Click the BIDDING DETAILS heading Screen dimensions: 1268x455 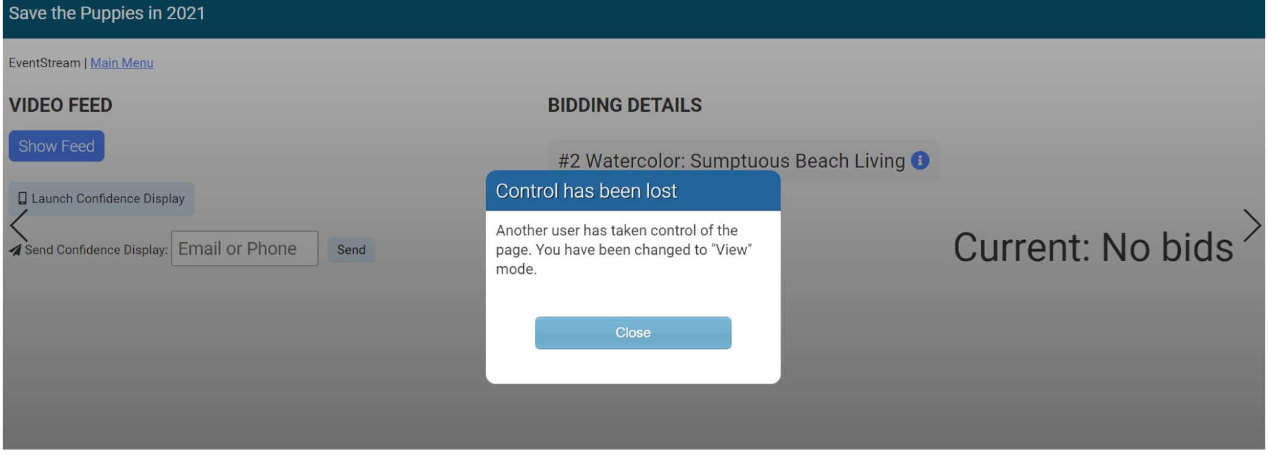point(624,105)
